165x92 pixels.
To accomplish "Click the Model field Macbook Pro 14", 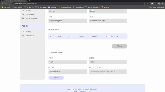I will 68,72.
